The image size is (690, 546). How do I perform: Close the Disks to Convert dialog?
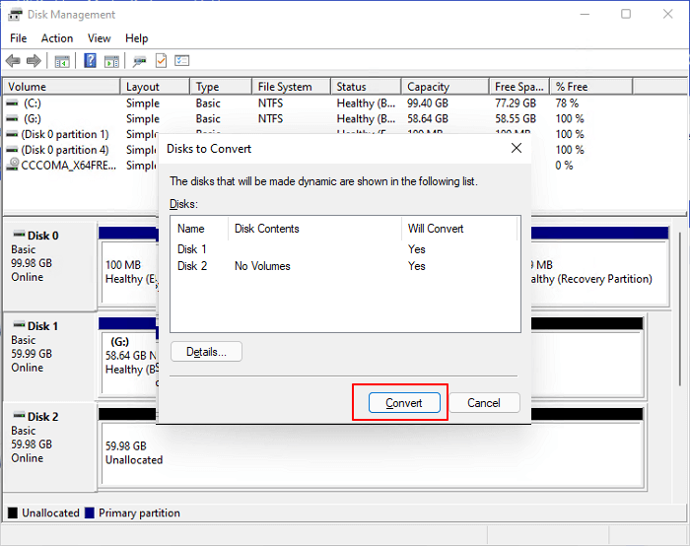[x=516, y=149]
